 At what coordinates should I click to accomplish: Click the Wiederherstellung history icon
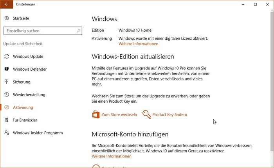(x=7, y=95)
